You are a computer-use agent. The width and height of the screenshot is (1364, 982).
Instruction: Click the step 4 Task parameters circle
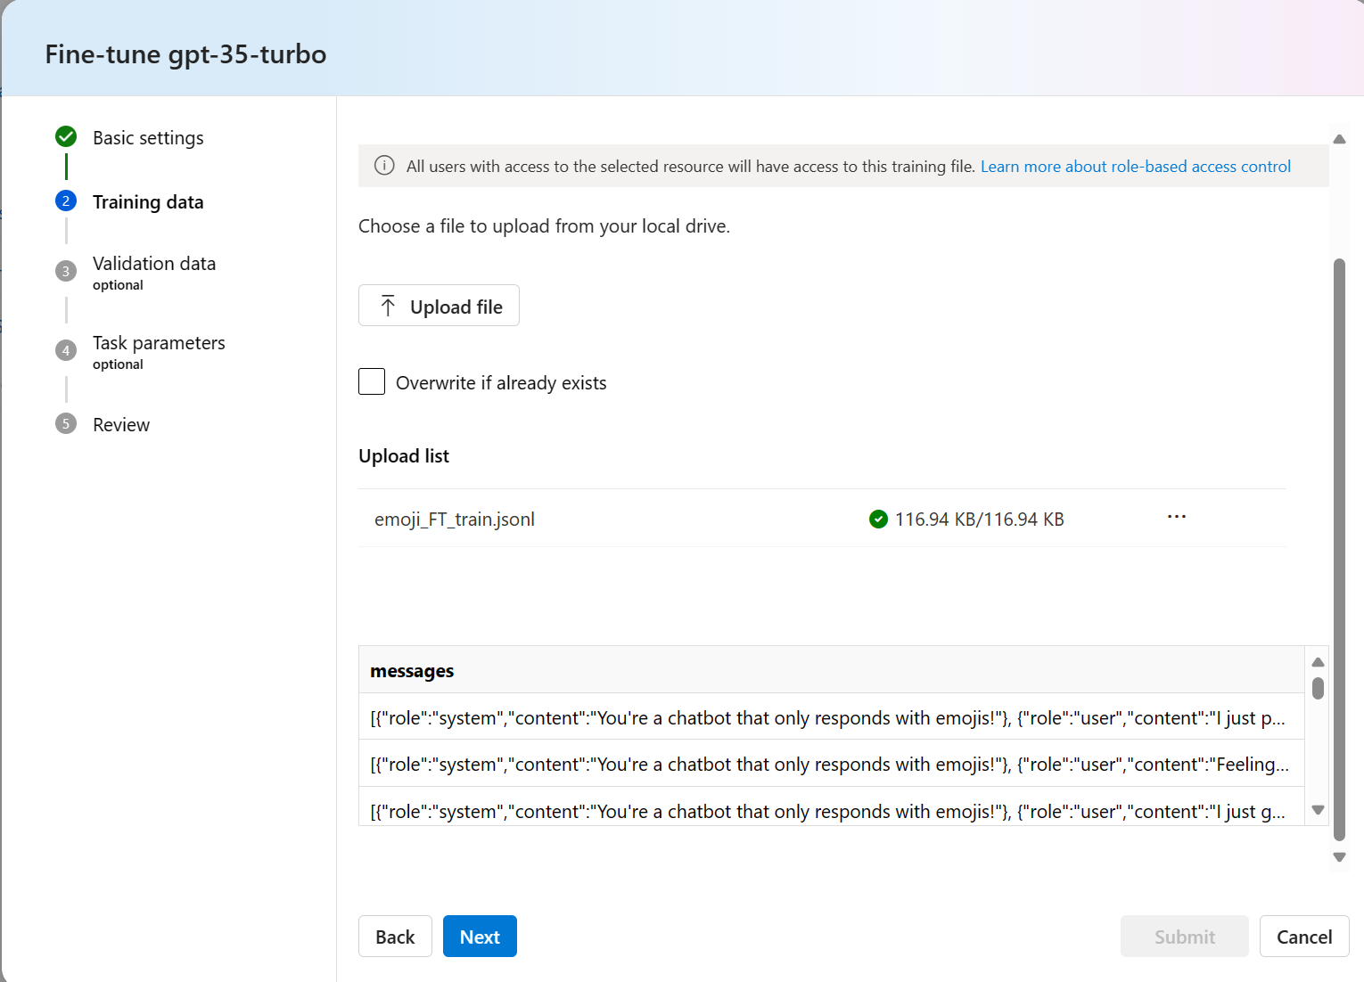click(66, 350)
